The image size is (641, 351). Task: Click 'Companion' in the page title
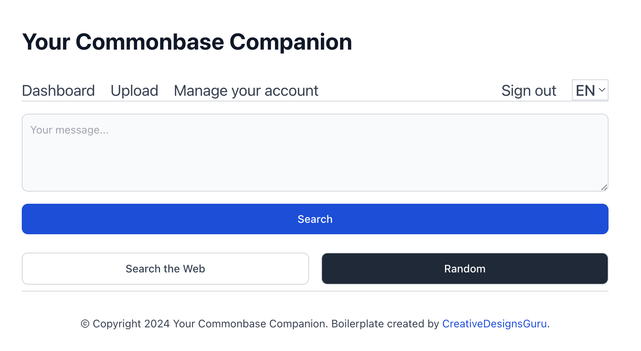290,42
